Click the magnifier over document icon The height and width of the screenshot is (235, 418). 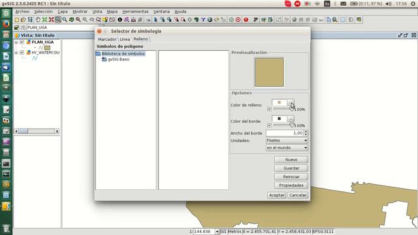click(335, 20)
